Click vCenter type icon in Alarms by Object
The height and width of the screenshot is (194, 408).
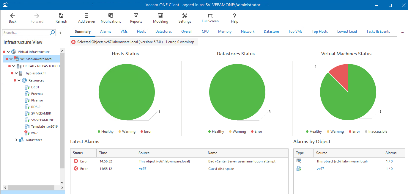coord(299,161)
